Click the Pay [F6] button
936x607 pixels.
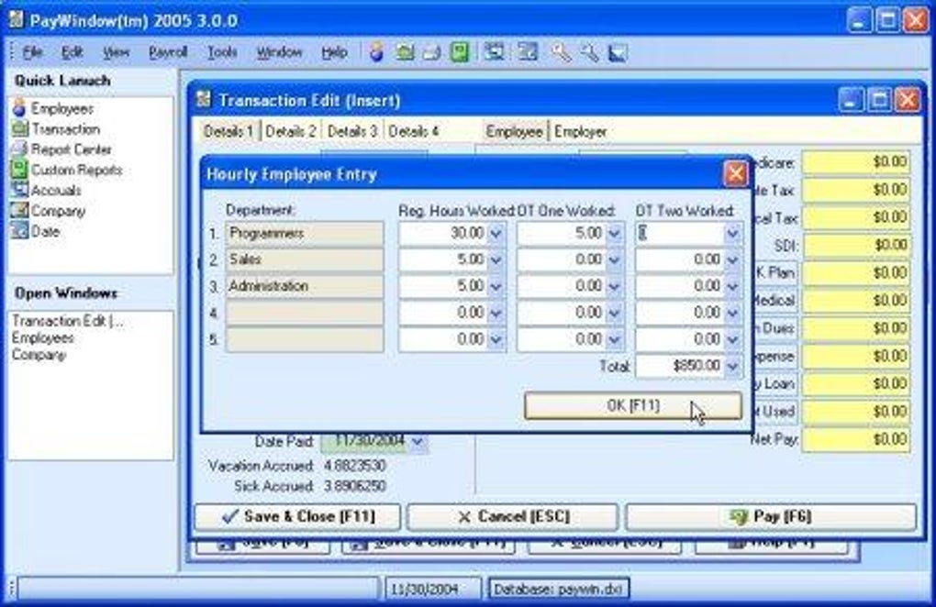coord(771,516)
